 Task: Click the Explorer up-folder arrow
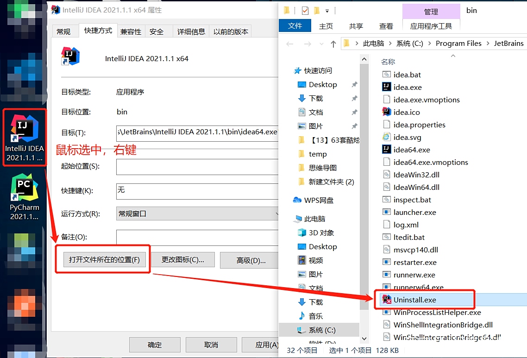[333, 44]
